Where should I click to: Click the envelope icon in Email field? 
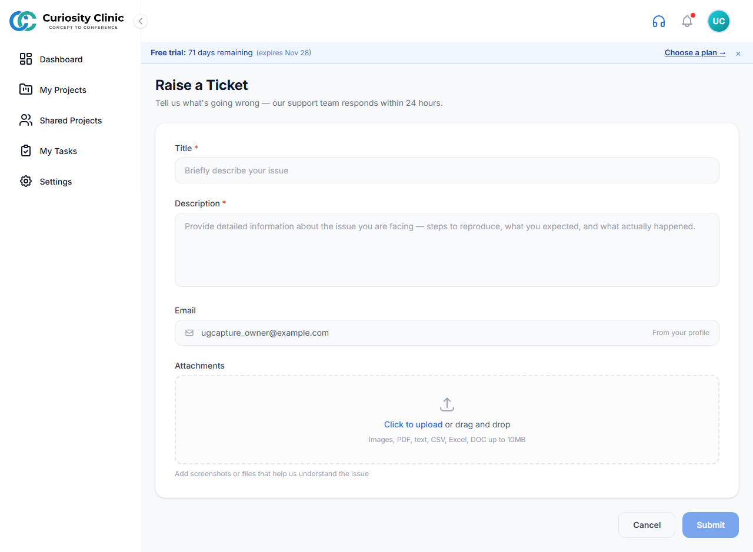pyautogui.click(x=189, y=333)
